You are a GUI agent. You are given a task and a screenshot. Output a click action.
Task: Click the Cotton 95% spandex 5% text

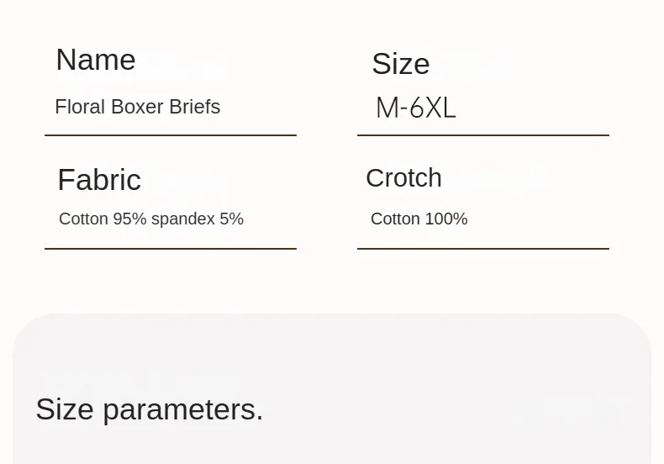pos(151,219)
